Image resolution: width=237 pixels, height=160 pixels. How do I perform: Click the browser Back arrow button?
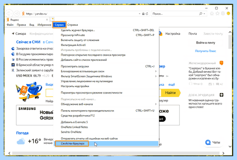tap(9, 13)
